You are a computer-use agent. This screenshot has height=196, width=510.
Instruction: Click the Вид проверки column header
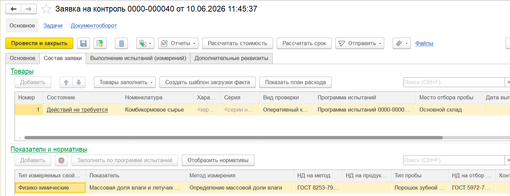287,98
